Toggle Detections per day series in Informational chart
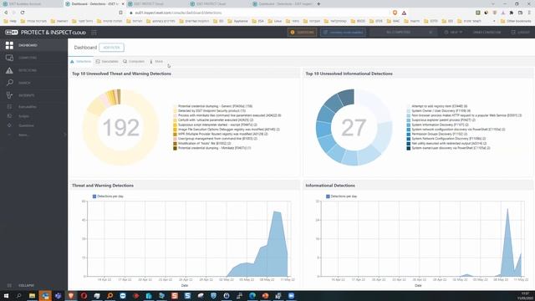535x301 pixels. tap(342, 196)
